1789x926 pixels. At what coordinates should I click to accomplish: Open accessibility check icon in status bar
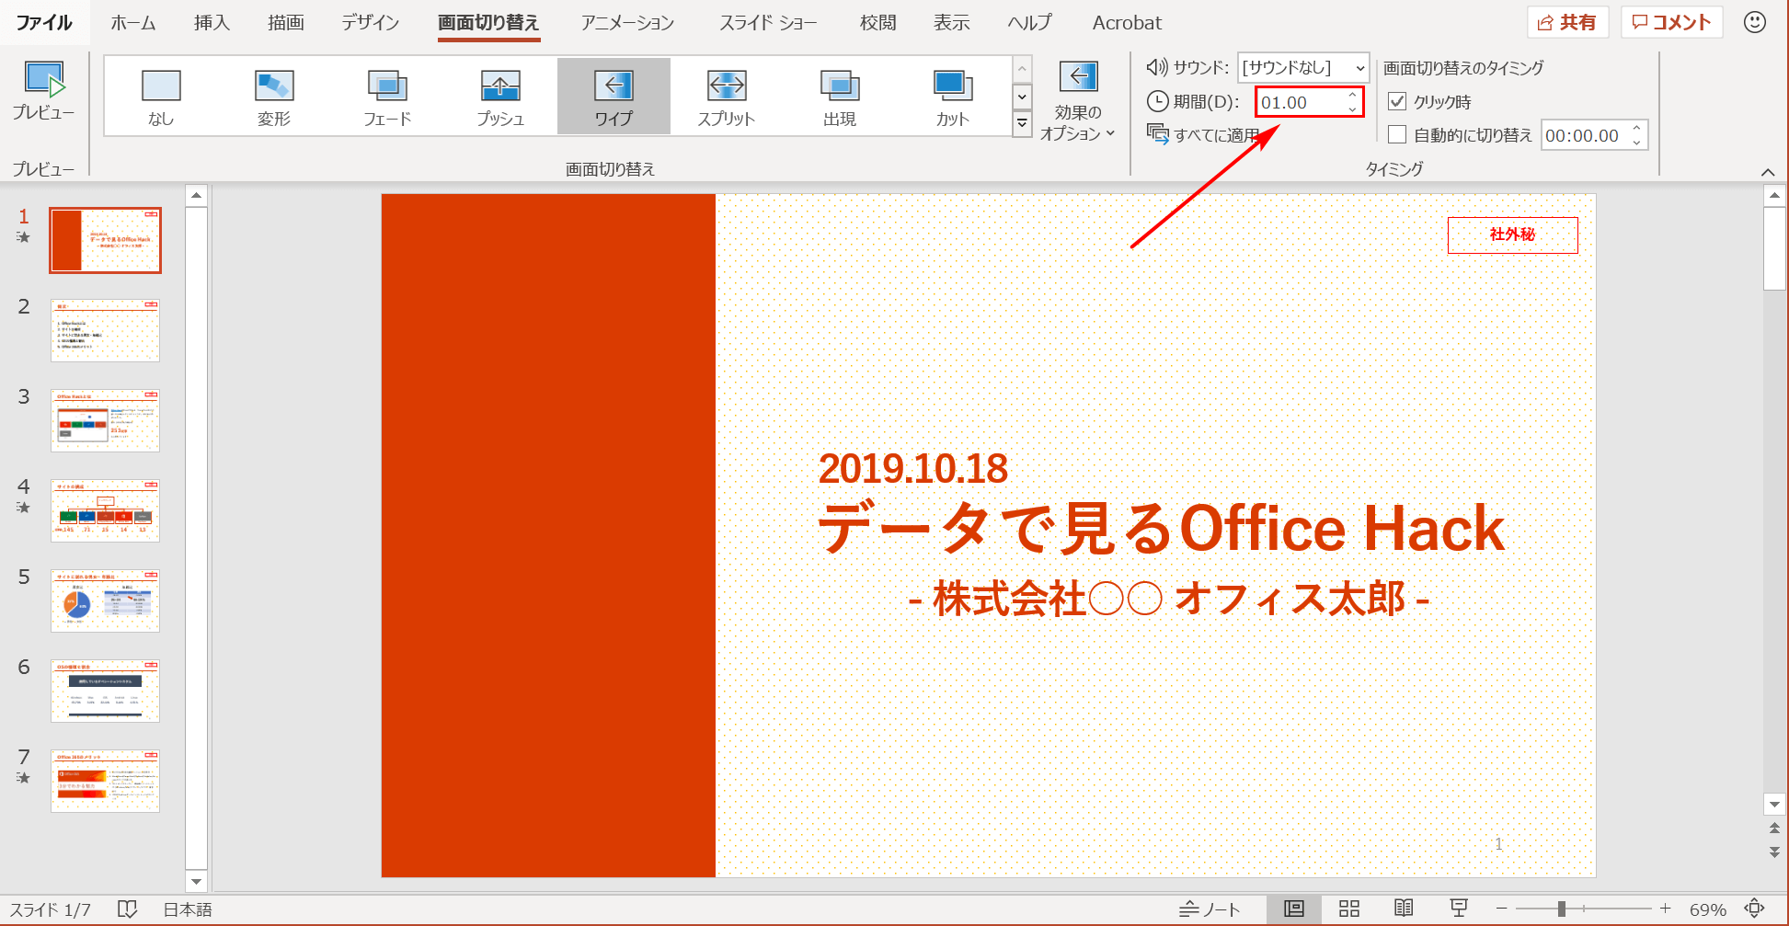(x=128, y=909)
